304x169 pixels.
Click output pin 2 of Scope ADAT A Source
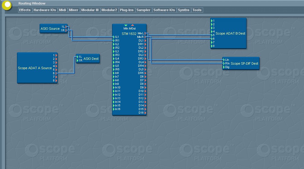tap(56, 59)
